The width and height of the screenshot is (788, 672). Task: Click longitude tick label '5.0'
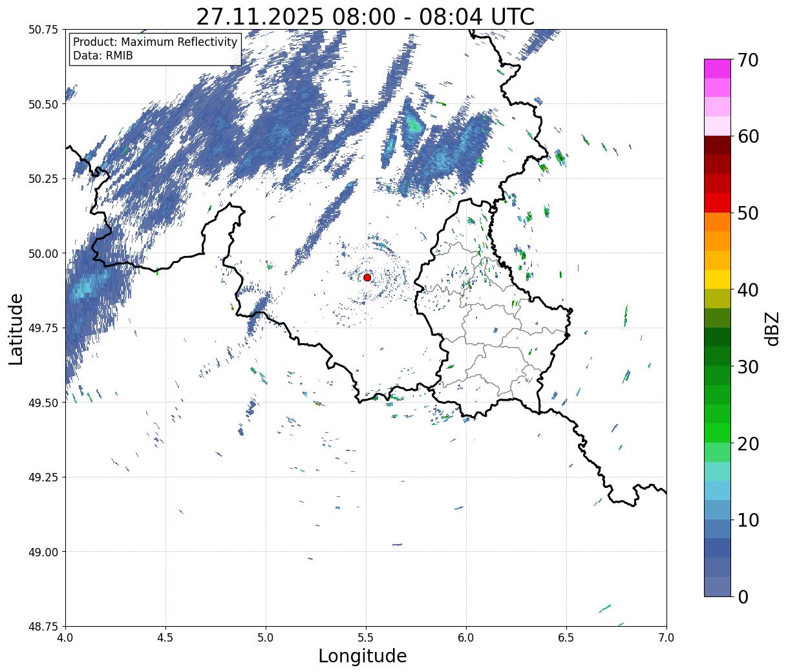pyautogui.click(x=266, y=637)
